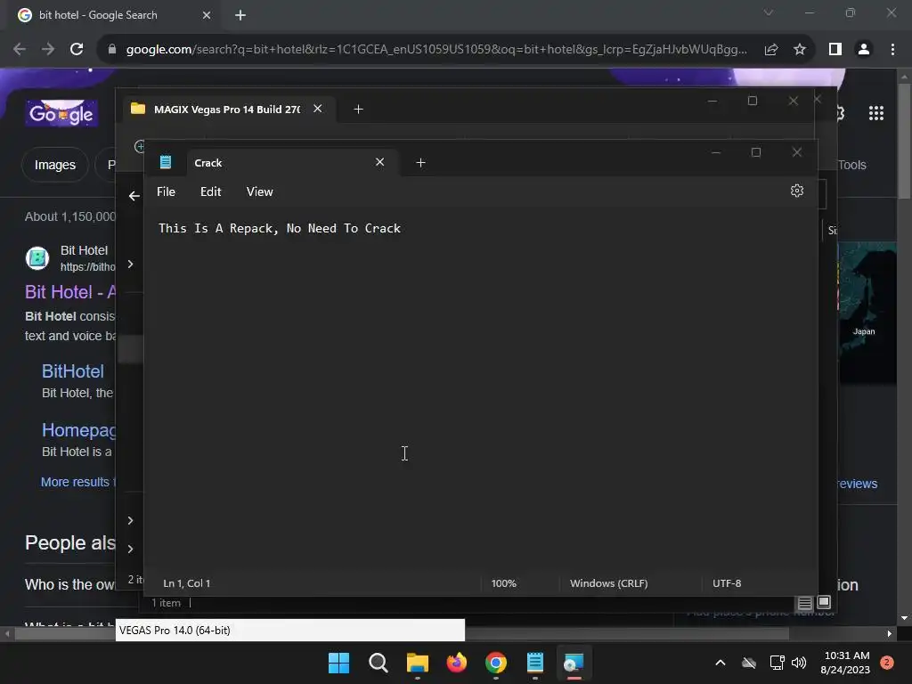Click the Japan map thumbnail

click(x=867, y=313)
